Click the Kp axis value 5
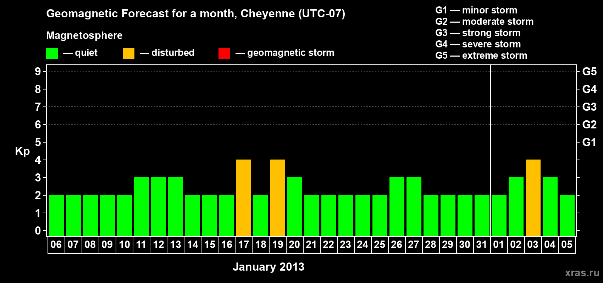 (x=38, y=142)
